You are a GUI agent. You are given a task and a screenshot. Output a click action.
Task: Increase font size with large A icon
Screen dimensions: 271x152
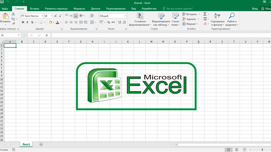pos(56,16)
